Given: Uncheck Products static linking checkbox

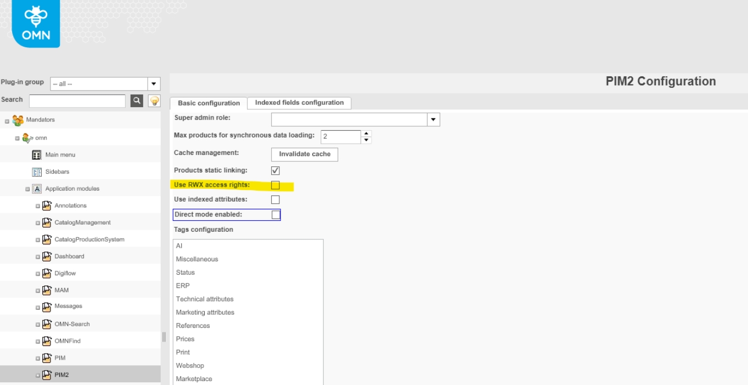Looking at the screenshot, I should coord(275,171).
